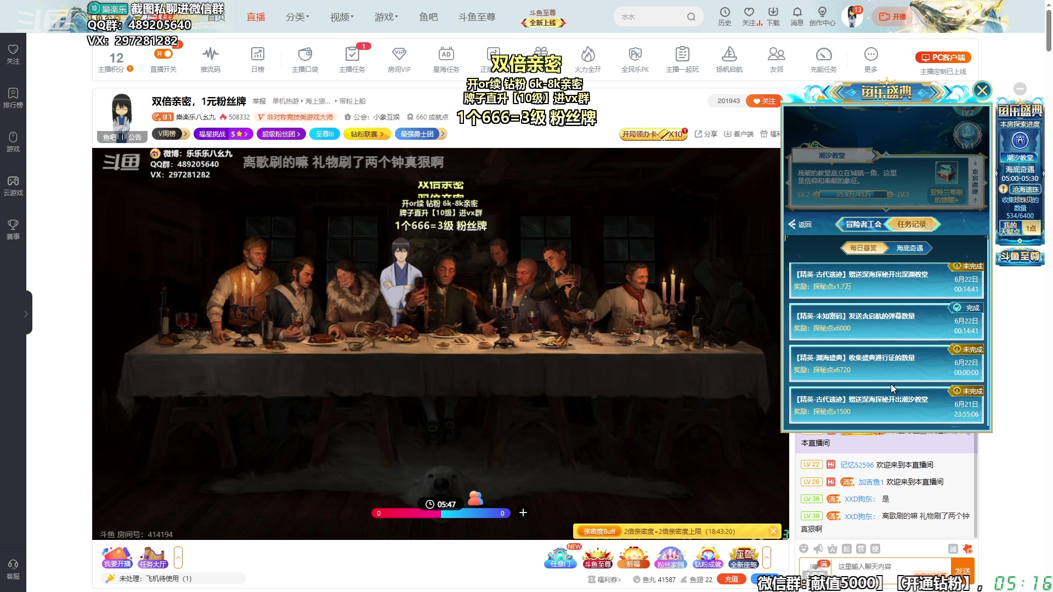Click the chat input field
Screen dimensions: 1053x592
tap(892, 567)
